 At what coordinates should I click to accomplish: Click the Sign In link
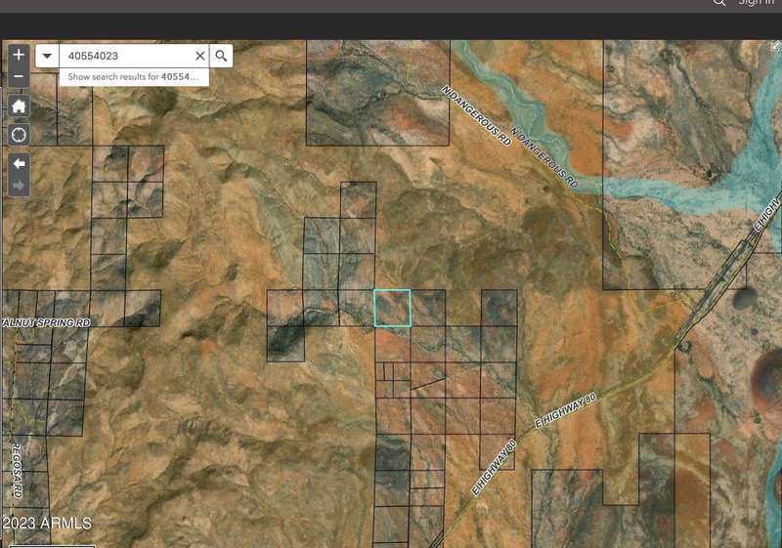click(x=756, y=3)
